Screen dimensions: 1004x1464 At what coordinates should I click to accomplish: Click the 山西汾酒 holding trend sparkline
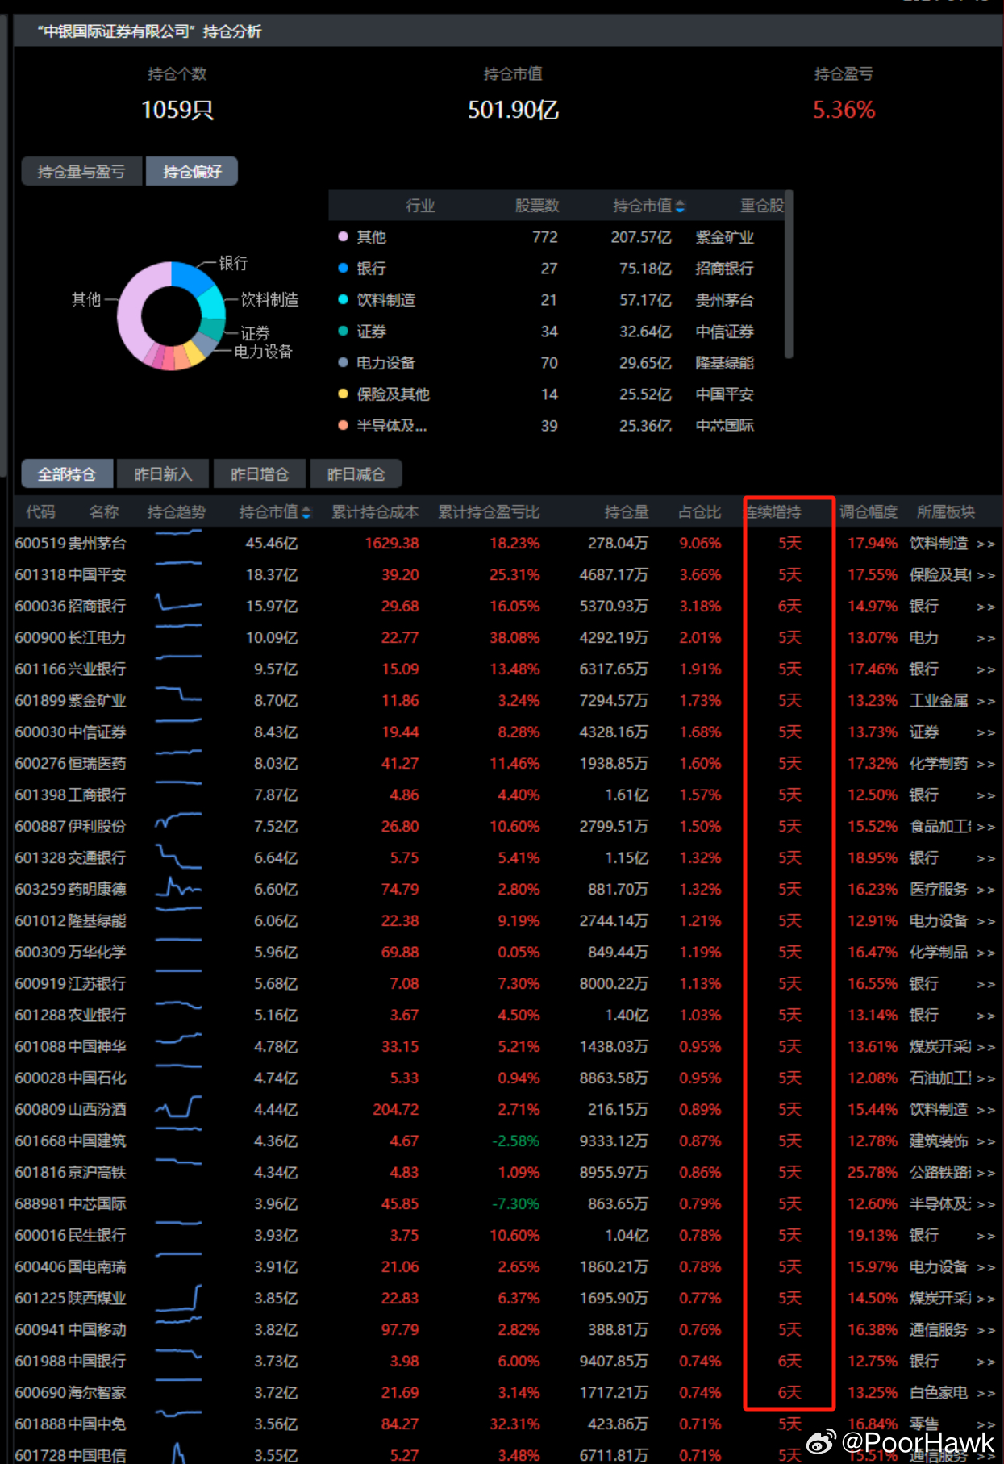pyautogui.click(x=178, y=1107)
